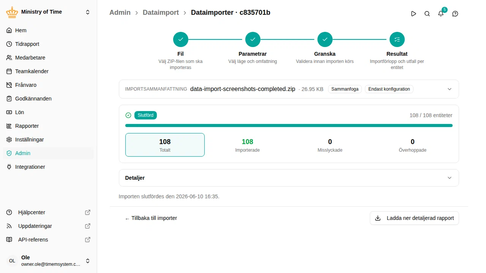Expand the import summary chevron
The height and width of the screenshot is (273, 486).
point(450,89)
